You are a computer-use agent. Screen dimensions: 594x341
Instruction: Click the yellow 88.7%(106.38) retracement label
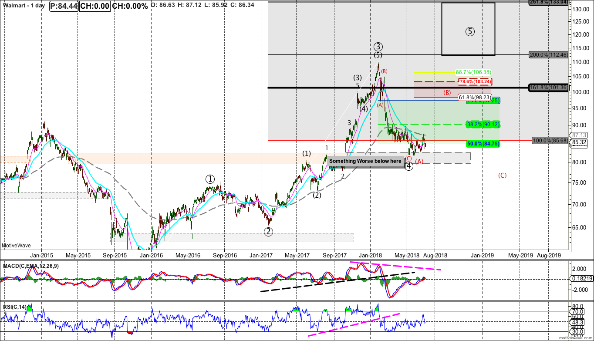point(473,72)
